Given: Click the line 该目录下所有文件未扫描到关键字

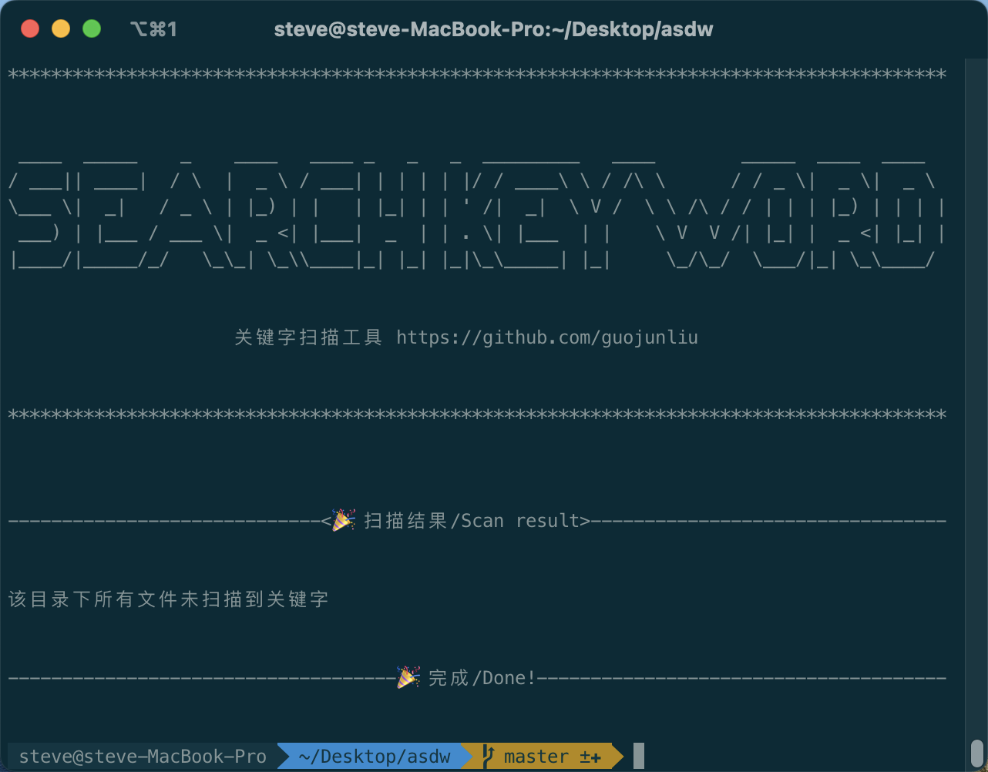Looking at the screenshot, I should (x=169, y=599).
